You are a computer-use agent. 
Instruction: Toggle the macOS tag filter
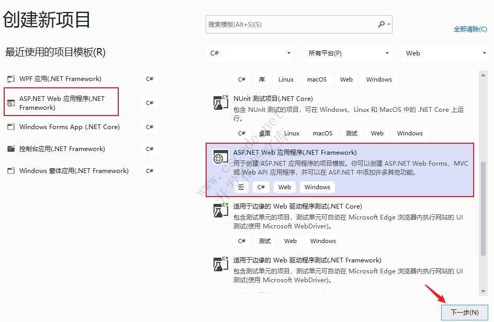point(317,79)
